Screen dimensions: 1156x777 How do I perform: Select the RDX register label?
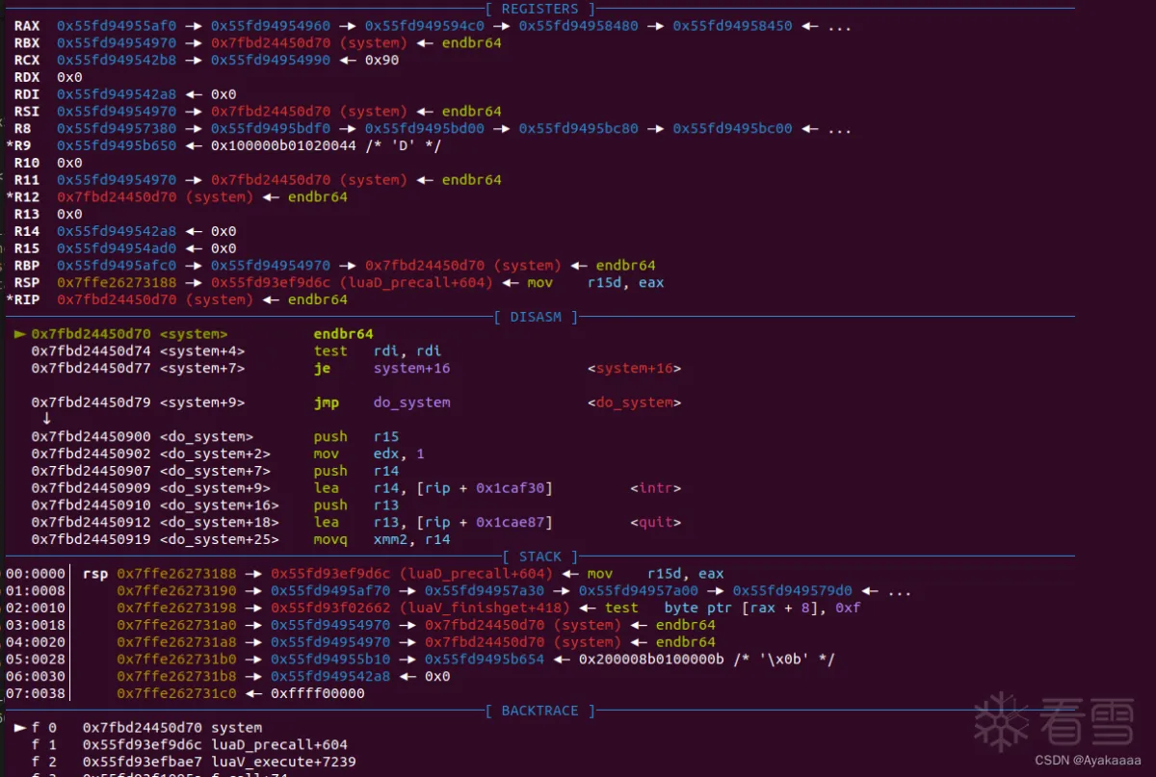pos(27,77)
